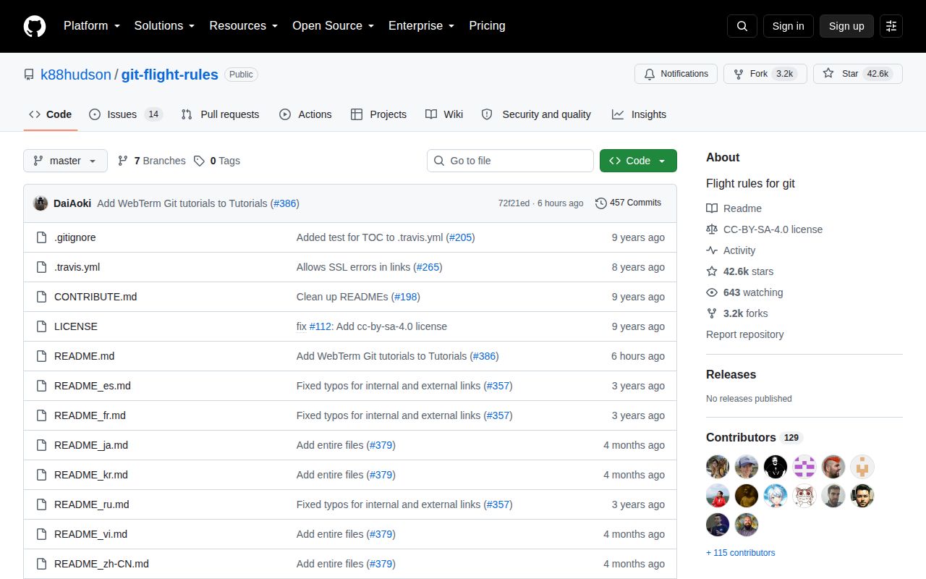
Task: Open the 457 Commits history link
Action: pyautogui.click(x=628, y=203)
